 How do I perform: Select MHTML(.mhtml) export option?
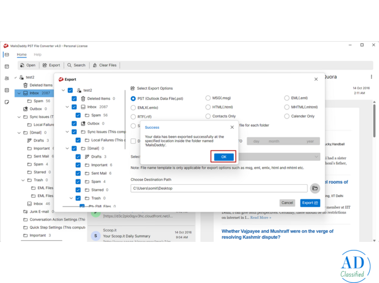click(x=287, y=107)
